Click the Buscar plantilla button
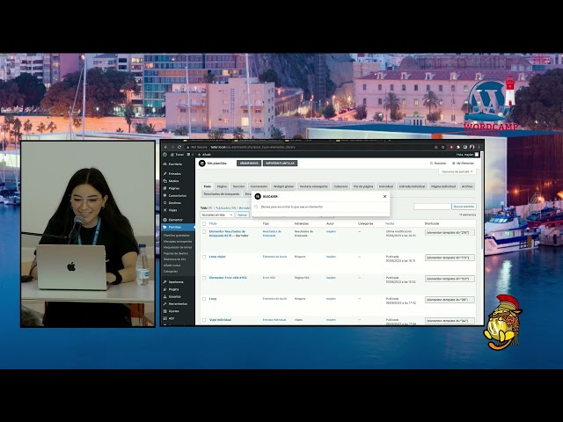This screenshot has width=563, height=422. coord(464,207)
